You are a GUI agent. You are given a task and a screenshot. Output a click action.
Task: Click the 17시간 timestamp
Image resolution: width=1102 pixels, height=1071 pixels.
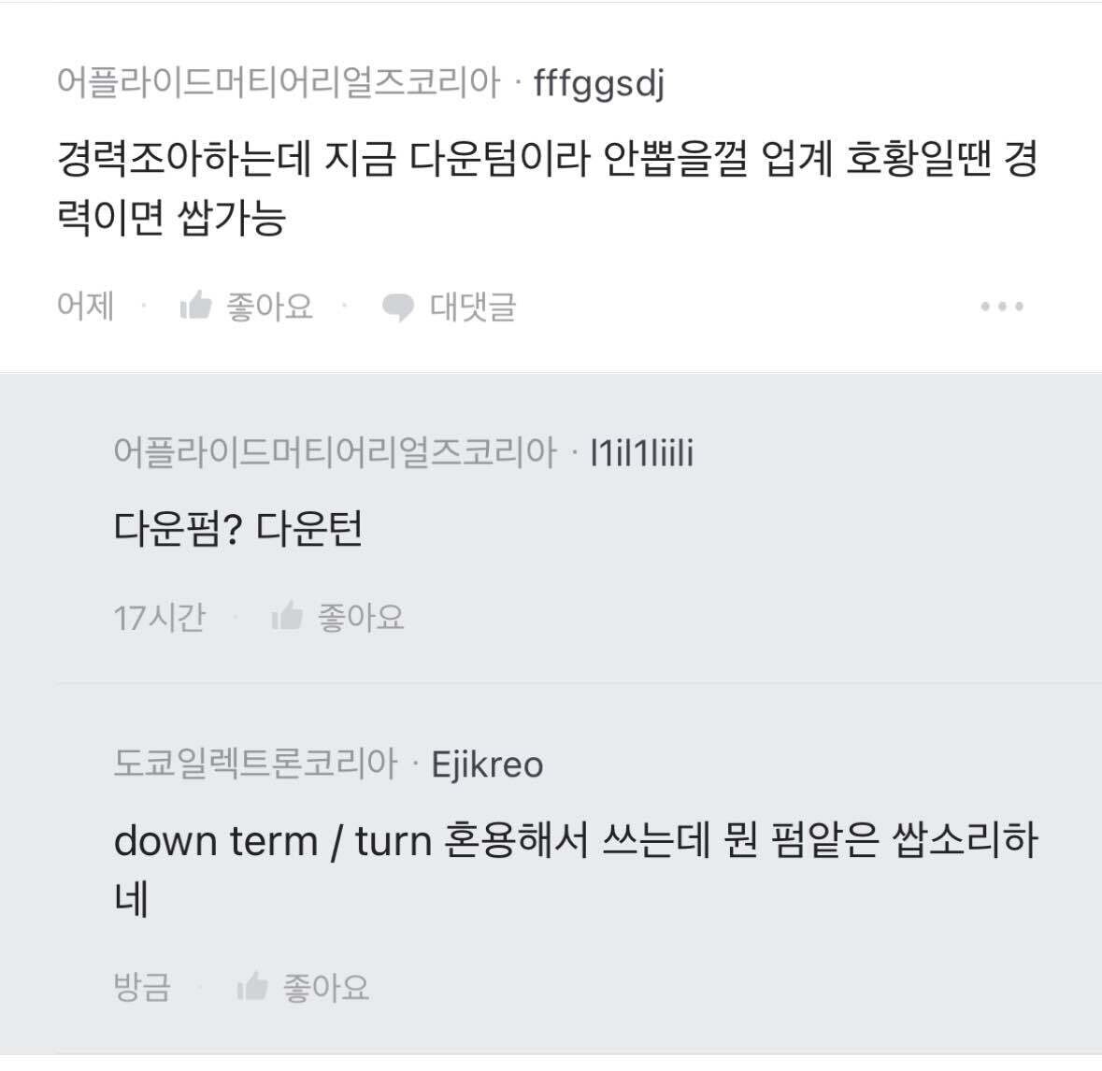tap(160, 615)
